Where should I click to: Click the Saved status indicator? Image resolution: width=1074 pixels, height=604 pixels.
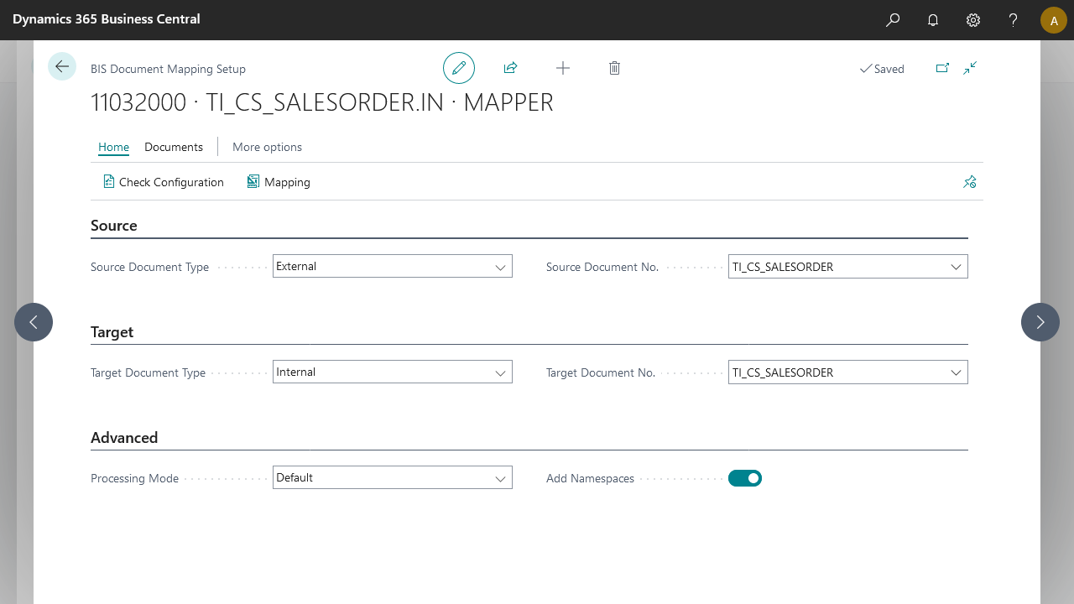click(x=882, y=69)
